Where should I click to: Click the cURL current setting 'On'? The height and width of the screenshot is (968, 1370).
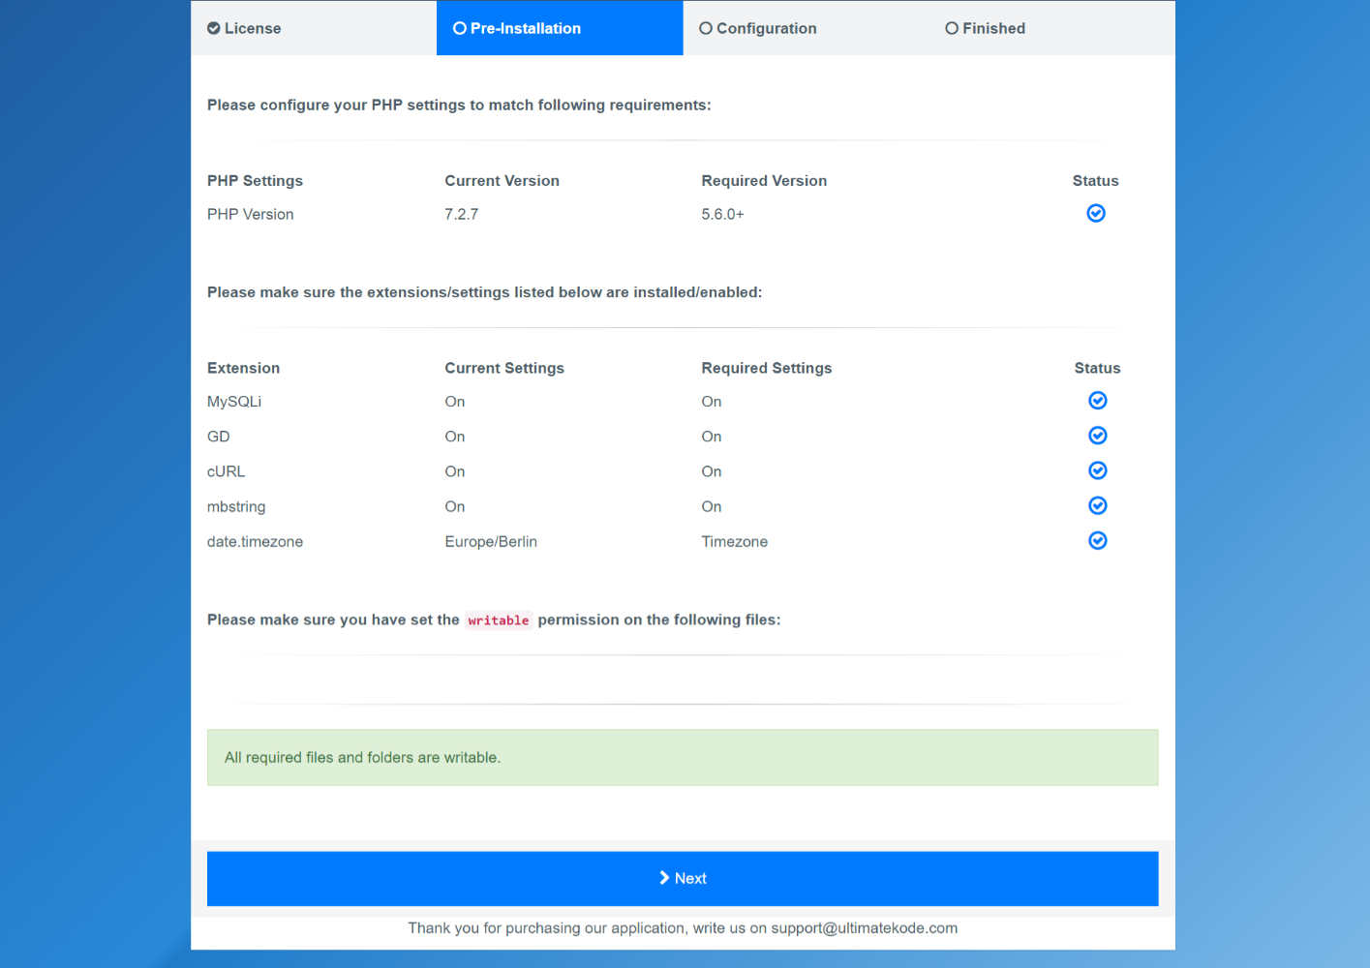pos(455,471)
